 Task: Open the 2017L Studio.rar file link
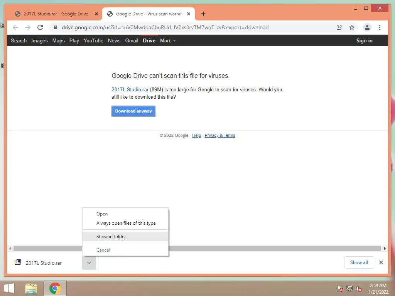(130, 89)
